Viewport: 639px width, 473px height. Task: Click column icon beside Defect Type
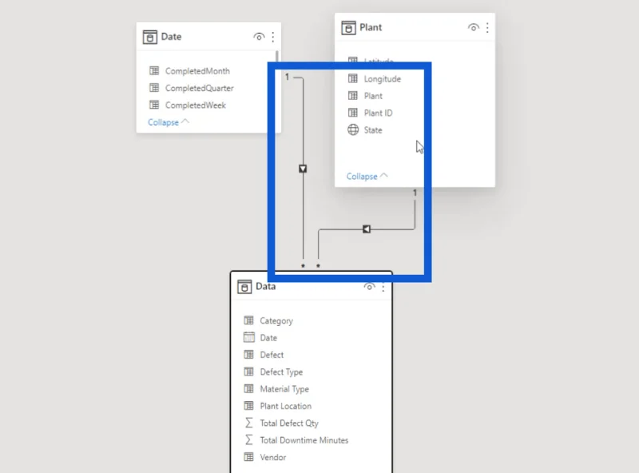[x=248, y=371]
